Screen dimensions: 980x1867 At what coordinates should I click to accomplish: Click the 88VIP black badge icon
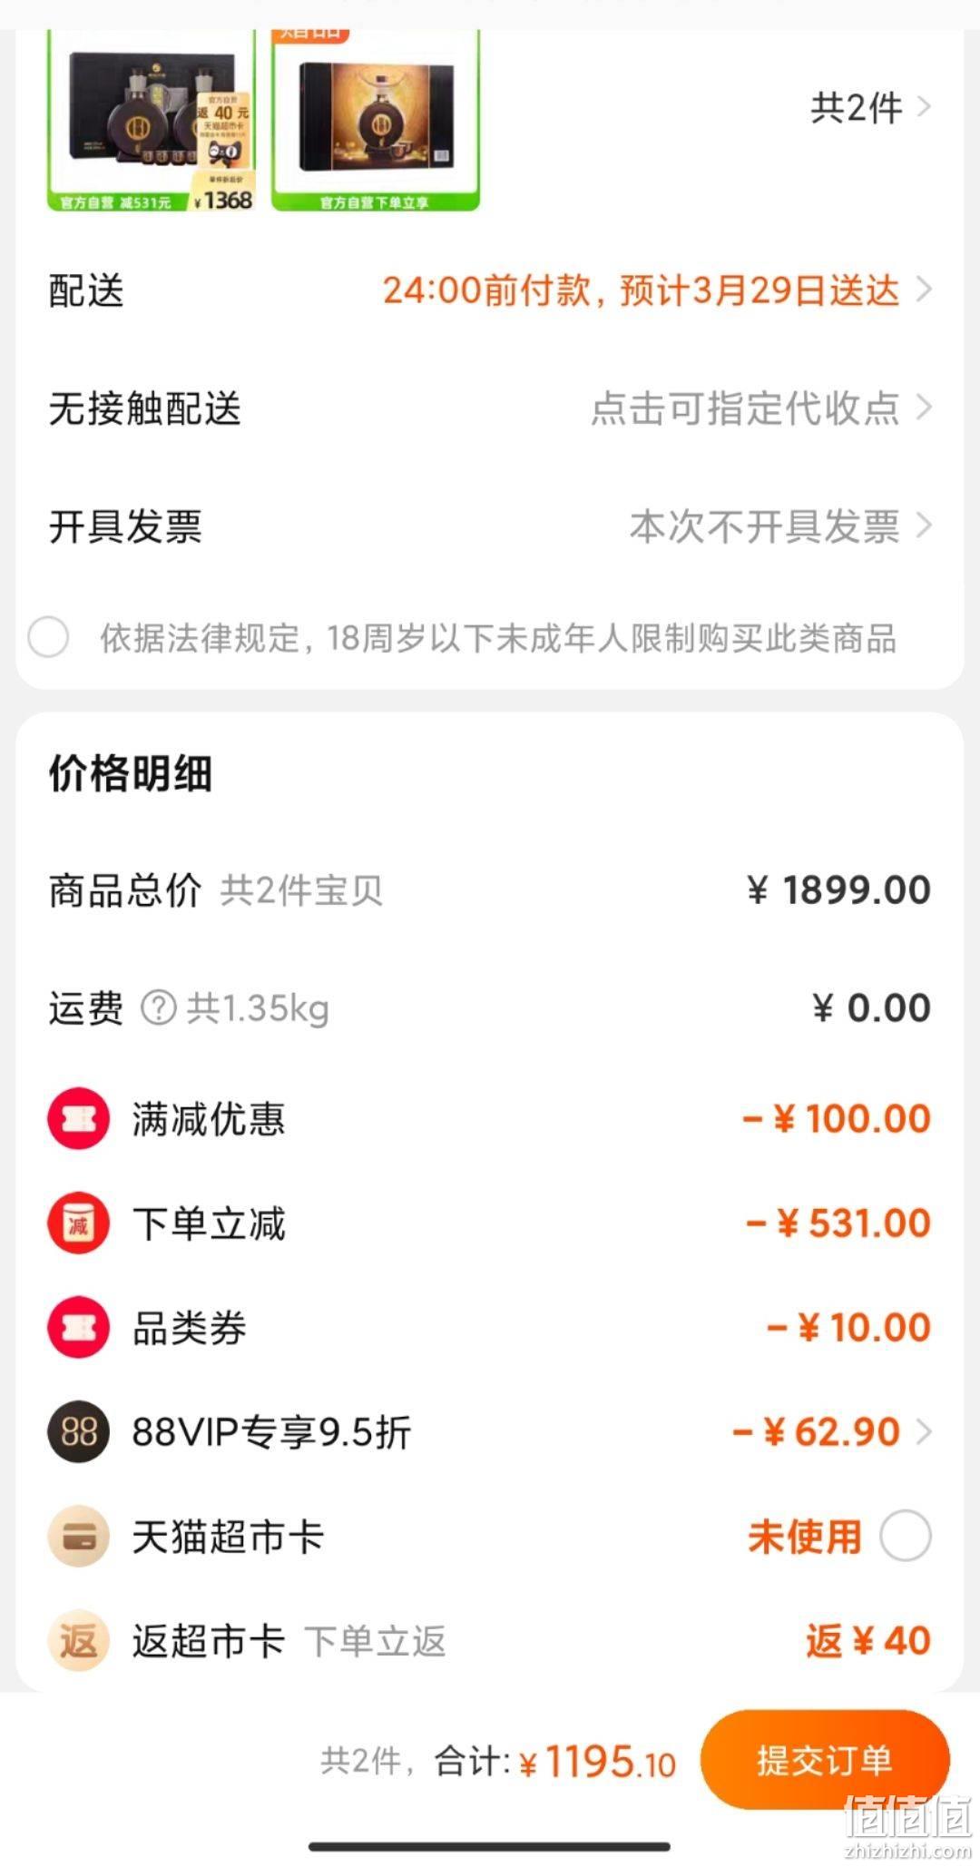click(x=79, y=1431)
